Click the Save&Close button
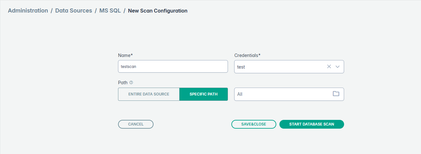This screenshot has width=421, height=154. point(254,124)
